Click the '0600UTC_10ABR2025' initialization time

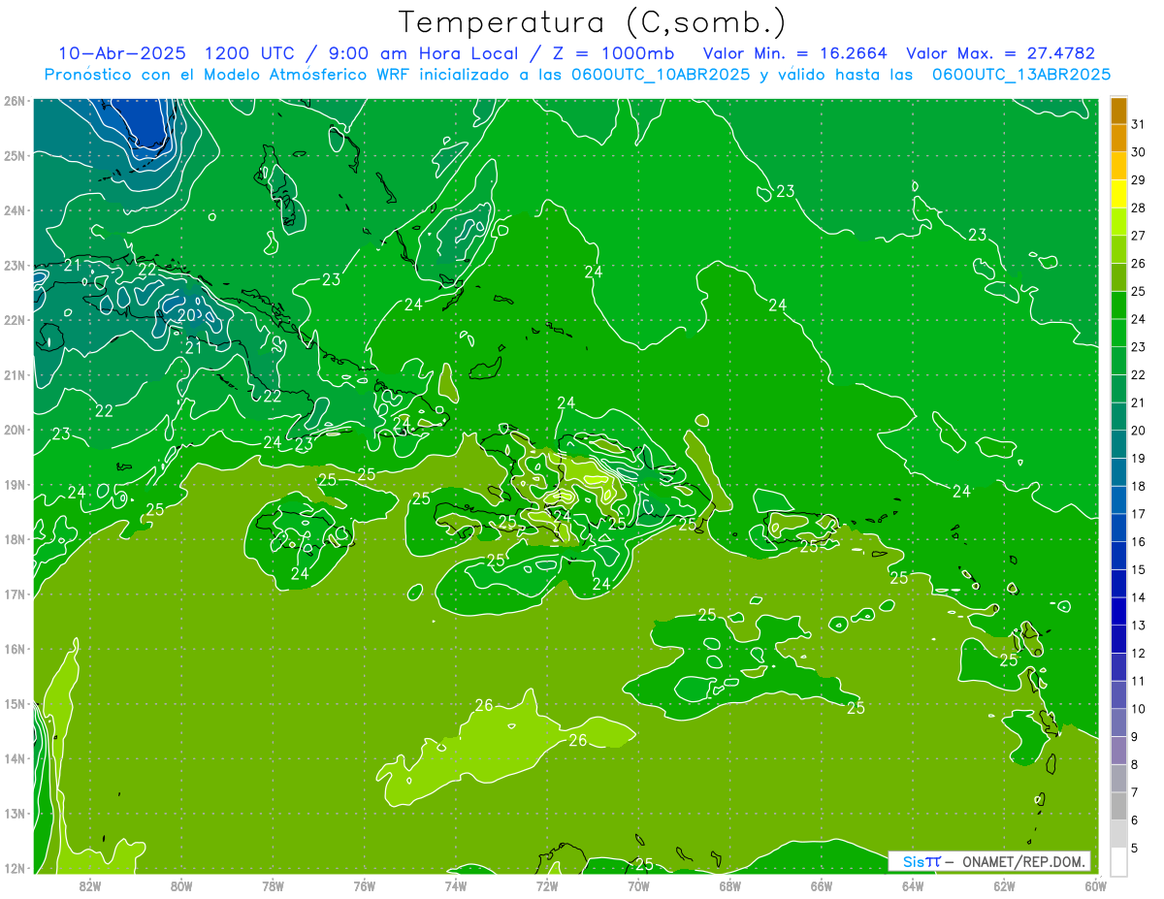pos(663,75)
